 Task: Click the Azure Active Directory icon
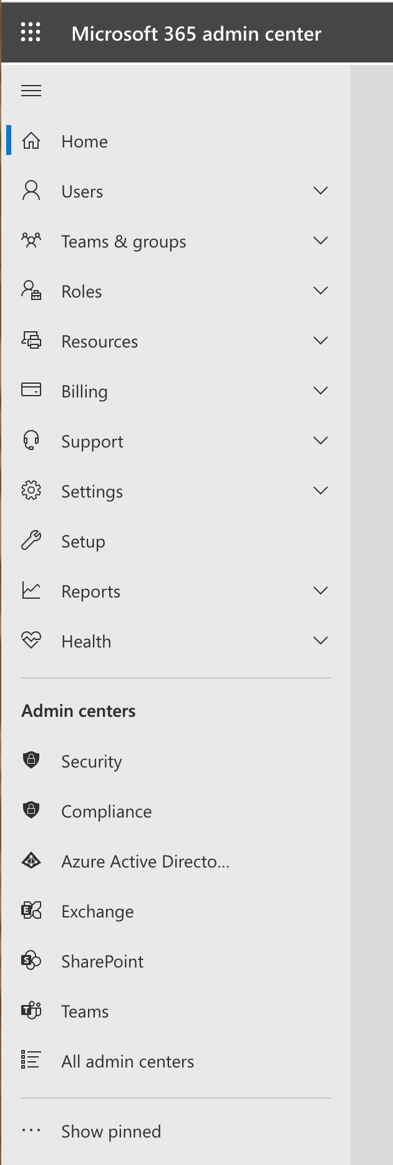31,861
